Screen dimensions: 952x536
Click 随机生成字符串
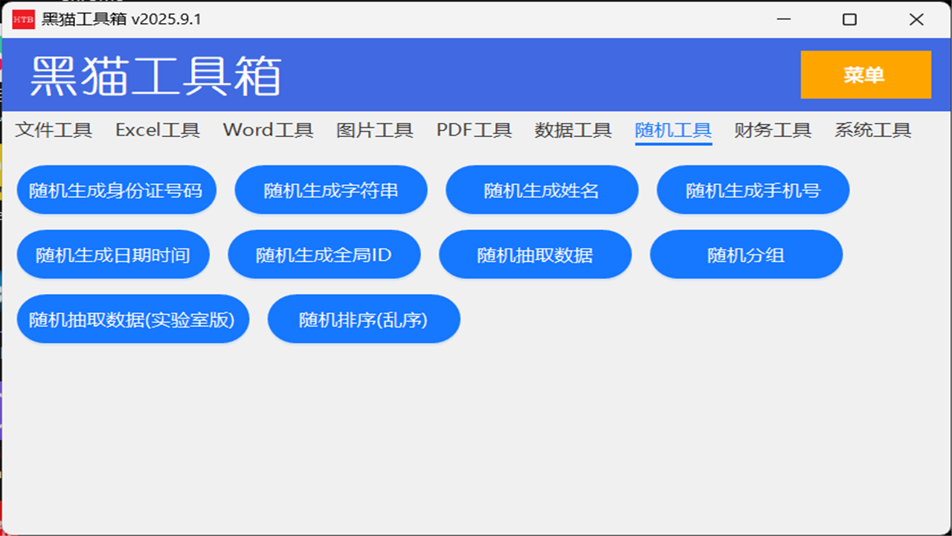click(x=331, y=190)
